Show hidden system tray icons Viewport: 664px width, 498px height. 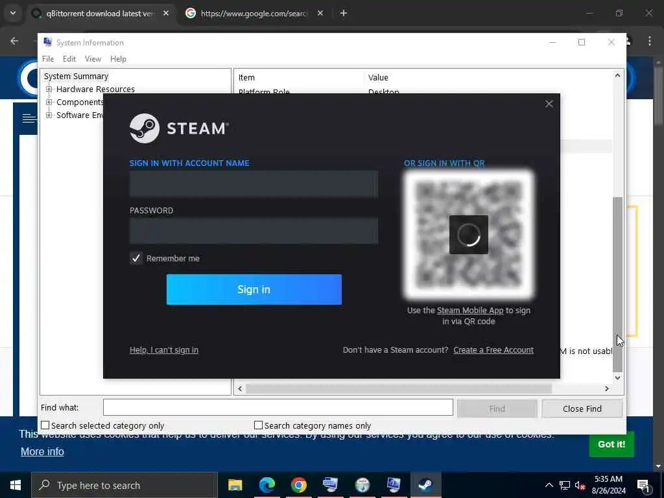click(549, 485)
